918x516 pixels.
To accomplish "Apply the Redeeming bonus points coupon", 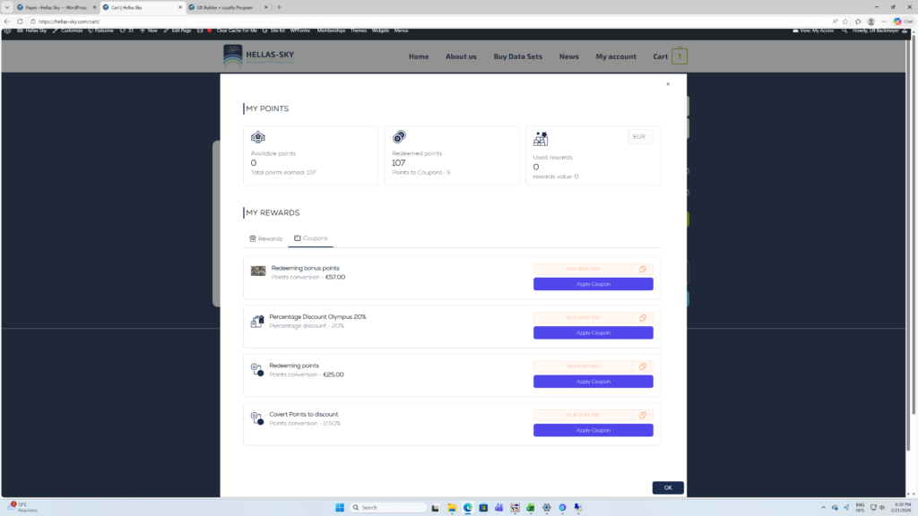I will (593, 284).
